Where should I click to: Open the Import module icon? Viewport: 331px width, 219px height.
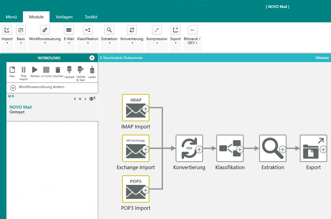pos(7,30)
